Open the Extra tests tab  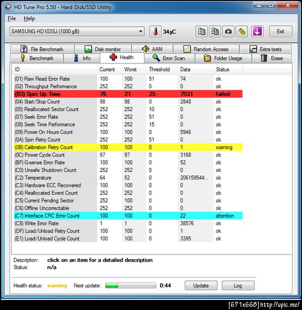coord(265,49)
